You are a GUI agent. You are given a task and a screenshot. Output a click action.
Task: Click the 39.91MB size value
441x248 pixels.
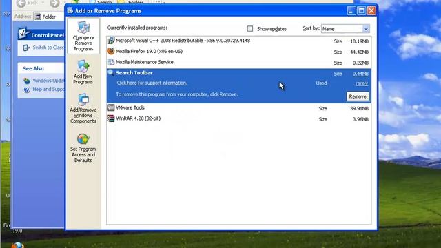coord(359,109)
